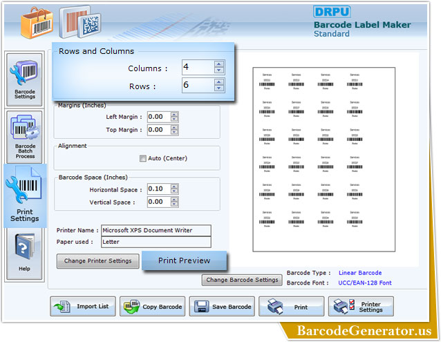This screenshot has height=342, width=441.
Task: Increase the Columns value
Action: (x=219, y=64)
